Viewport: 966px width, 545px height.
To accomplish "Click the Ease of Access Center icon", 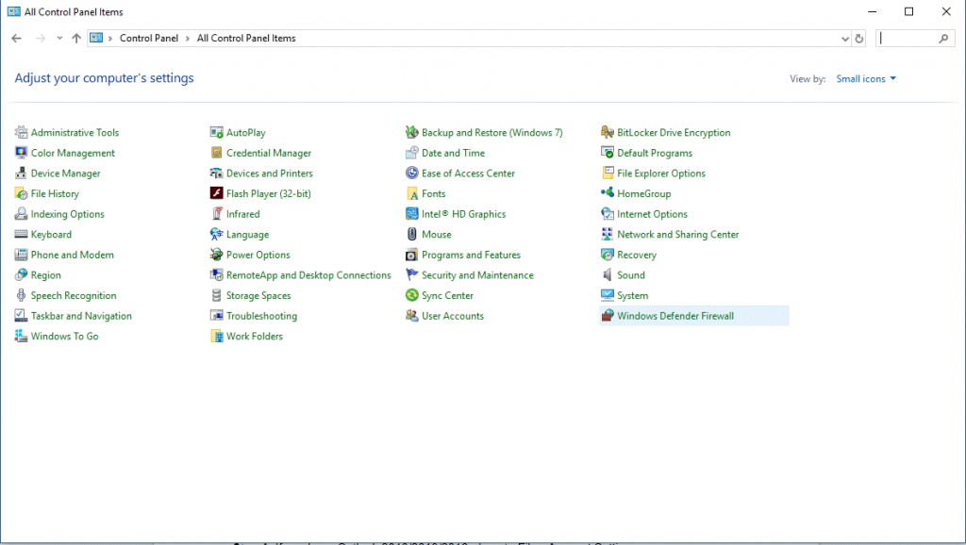I will coord(411,173).
